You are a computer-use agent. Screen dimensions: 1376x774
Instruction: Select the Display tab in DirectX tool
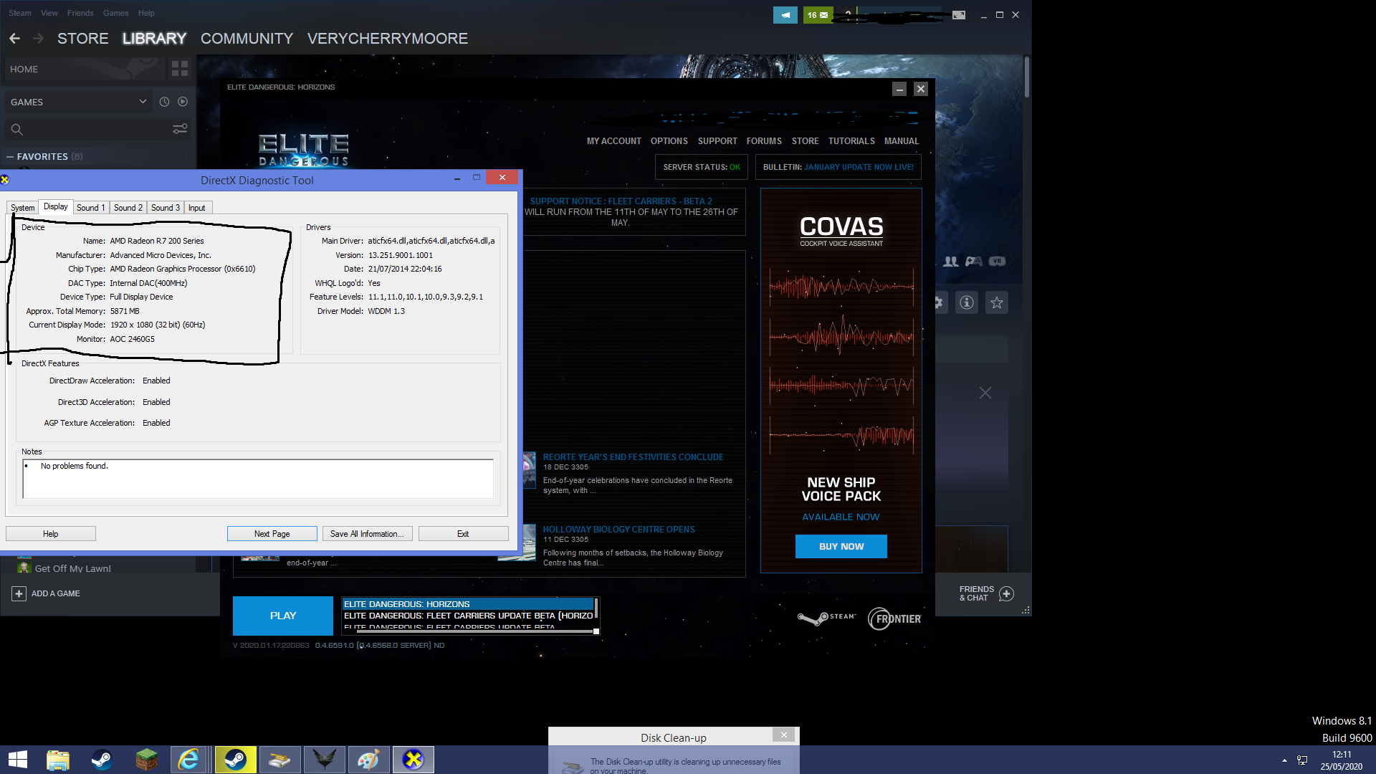(x=56, y=206)
